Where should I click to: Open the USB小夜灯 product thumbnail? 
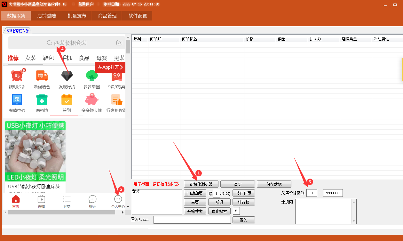click(x=35, y=151)
